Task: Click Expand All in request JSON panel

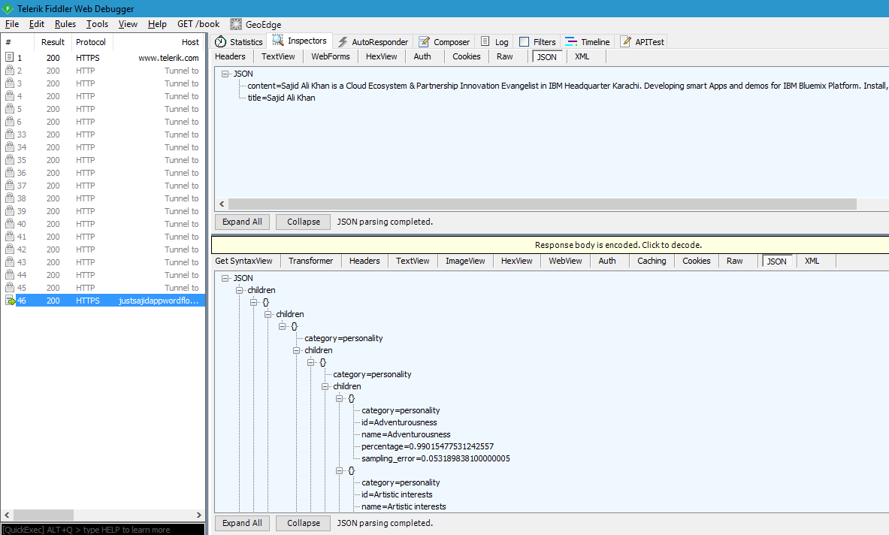Action: pos(242,222)
